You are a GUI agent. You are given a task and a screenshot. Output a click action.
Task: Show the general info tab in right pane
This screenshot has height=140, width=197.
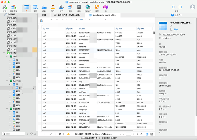click(x=172, y=15)
